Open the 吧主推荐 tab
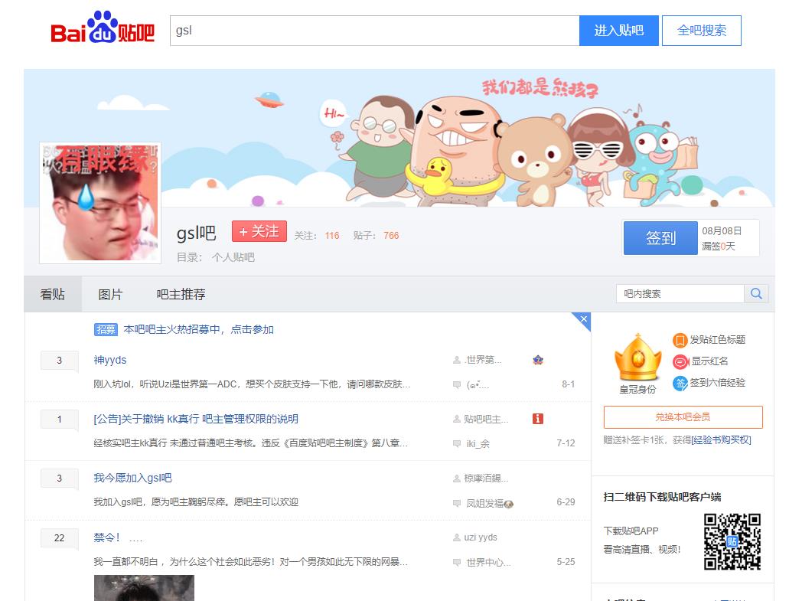The height and width of the screenshot is (601, 789). tap(181, 295)
